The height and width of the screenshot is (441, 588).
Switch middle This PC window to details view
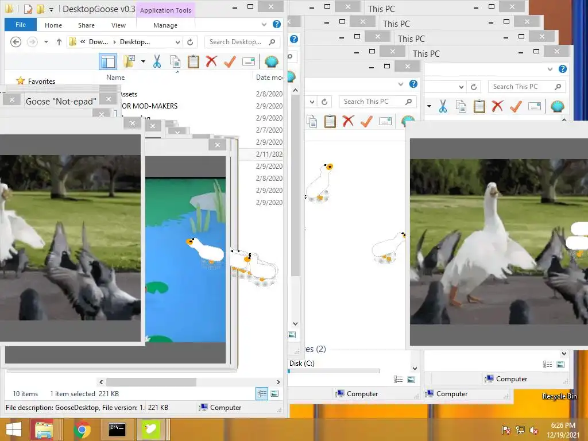click(x=399, y=380)
